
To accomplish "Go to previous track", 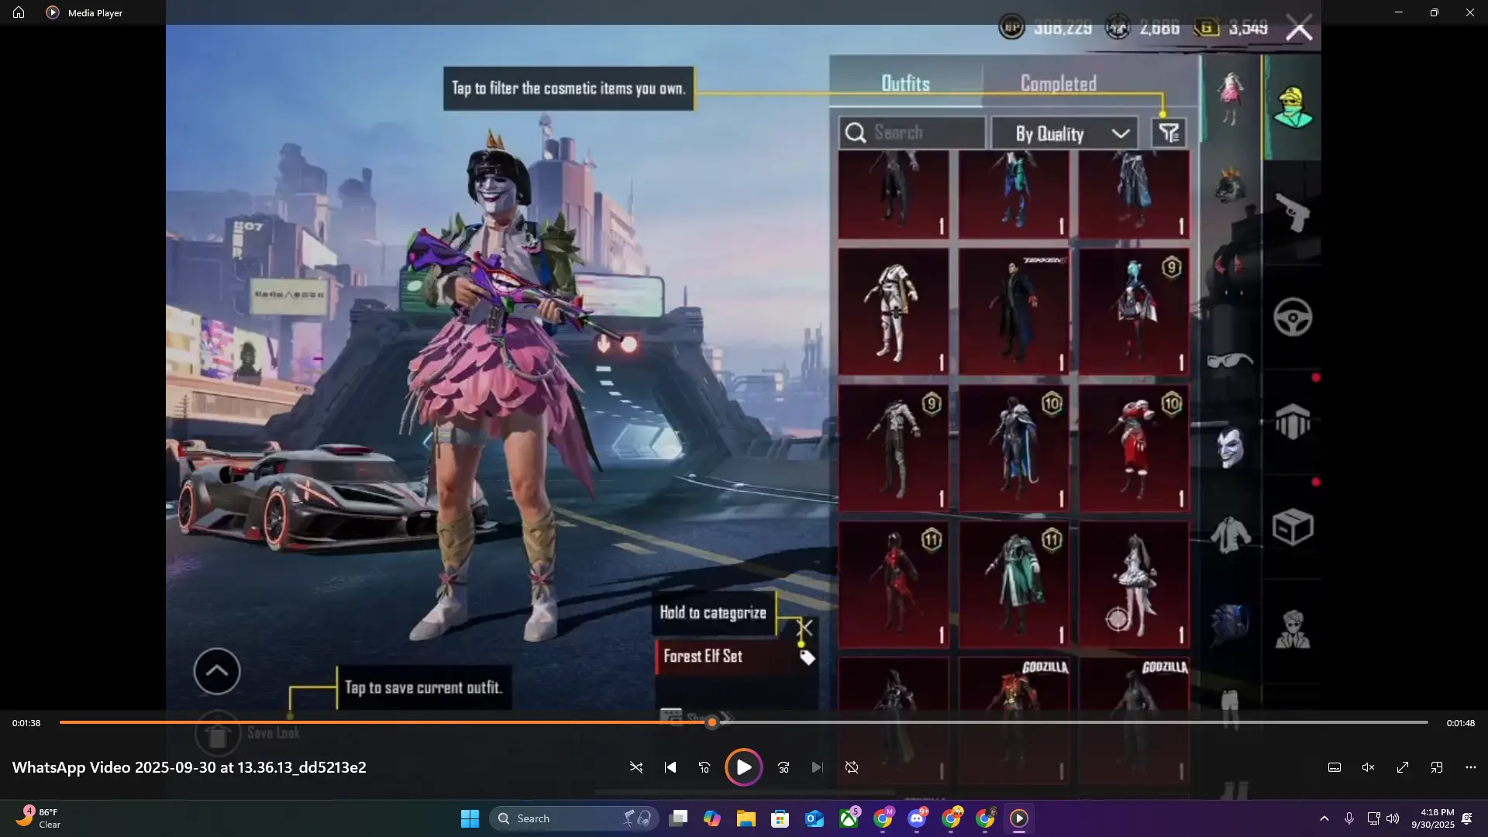I will point(670,767).
